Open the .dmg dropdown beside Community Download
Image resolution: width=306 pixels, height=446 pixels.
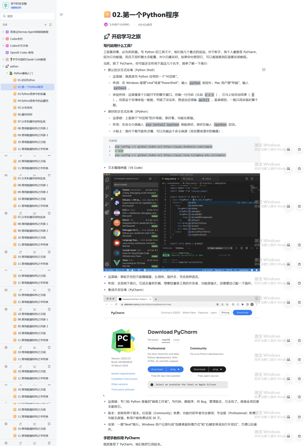click(x=218, y=369)
